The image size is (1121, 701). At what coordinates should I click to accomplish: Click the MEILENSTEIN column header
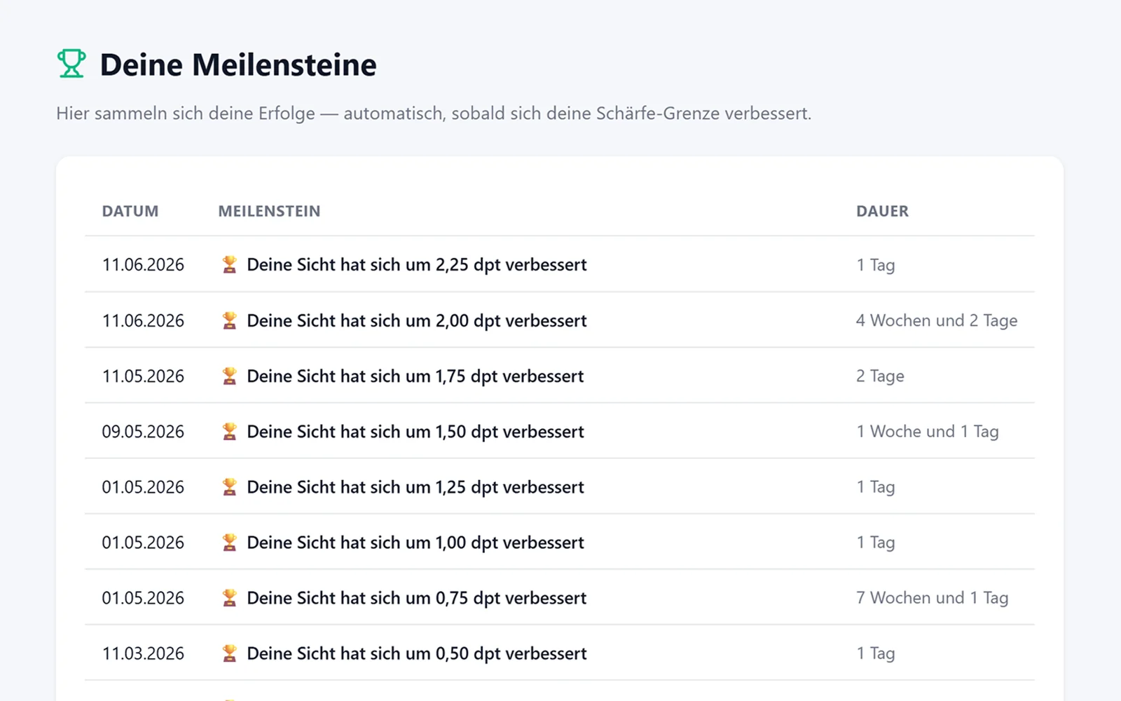pos(269,211)
